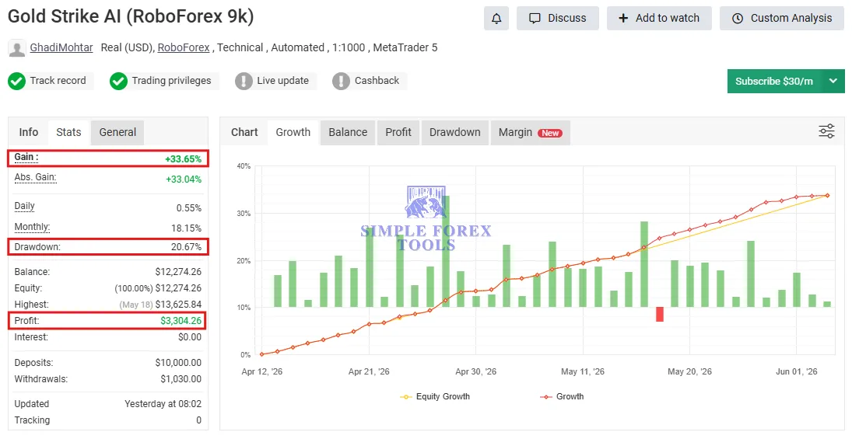852x439 pixels.
Task: Click the last Growth line data point
Action: coord(828,195)
